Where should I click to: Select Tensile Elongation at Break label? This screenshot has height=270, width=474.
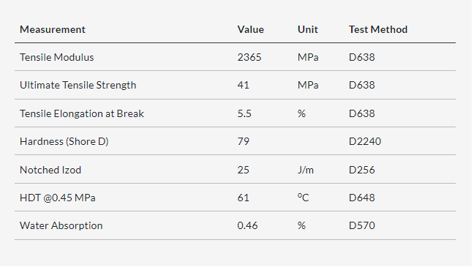[x=82, y=113]
